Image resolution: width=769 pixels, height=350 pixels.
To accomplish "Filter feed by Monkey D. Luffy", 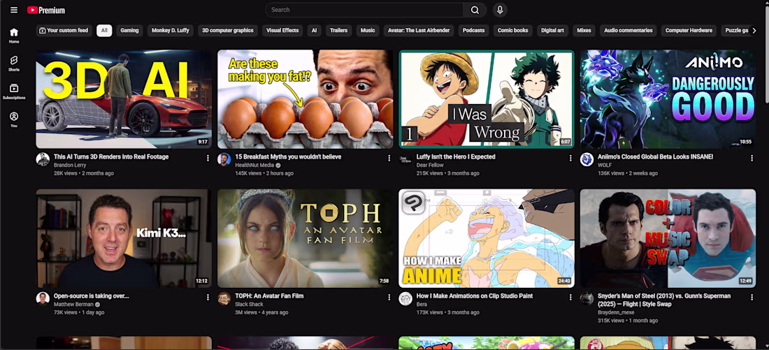I will pyautogui.click(x=170, y=31).
